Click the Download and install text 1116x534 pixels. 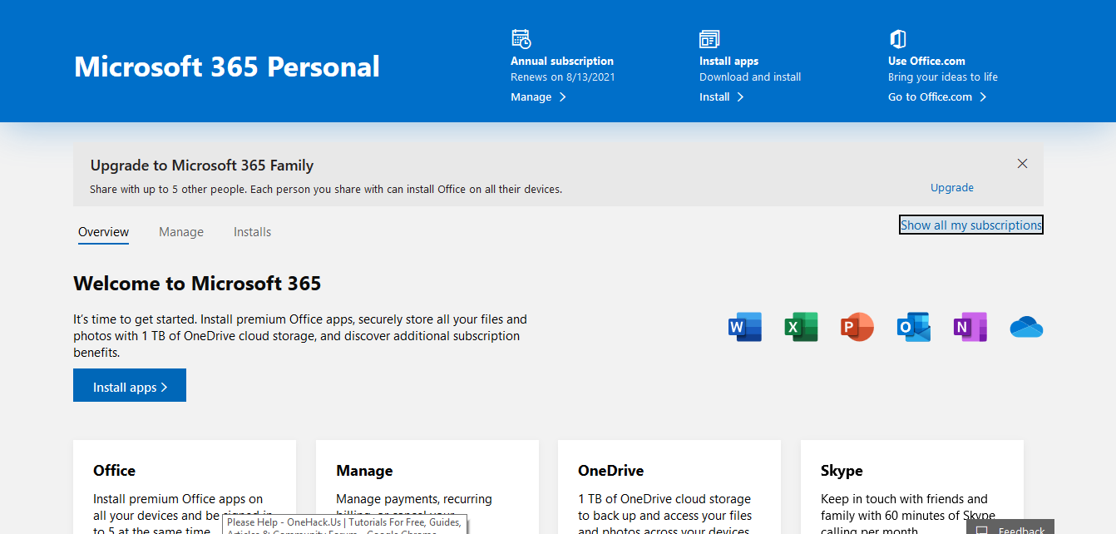click(x=750, y=77)
